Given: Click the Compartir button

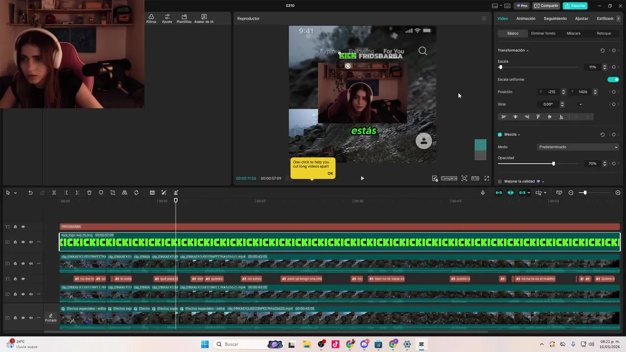Looking at the screenshot, I should 546,6.
